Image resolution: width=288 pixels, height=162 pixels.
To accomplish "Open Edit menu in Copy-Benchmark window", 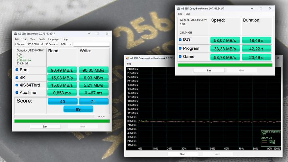I will pos(187,14).
